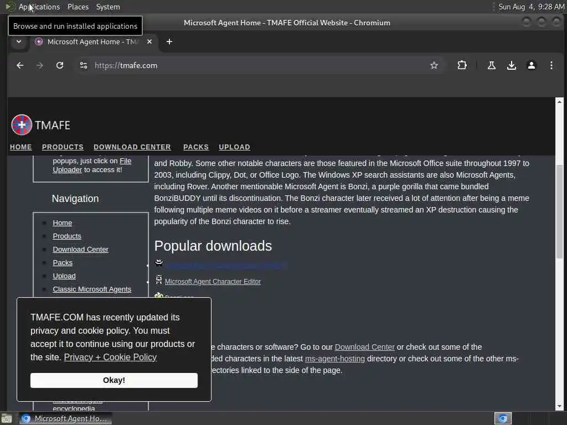Open Download Center link in body paragraph
567x425 pixels.
coord(364,347)
